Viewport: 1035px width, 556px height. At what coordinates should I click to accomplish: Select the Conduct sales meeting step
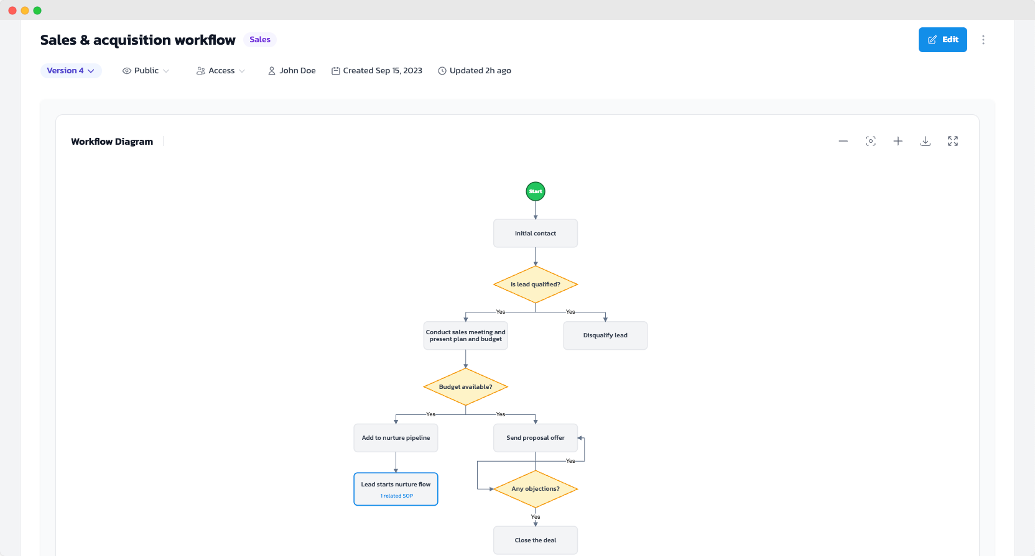point(466,335)
